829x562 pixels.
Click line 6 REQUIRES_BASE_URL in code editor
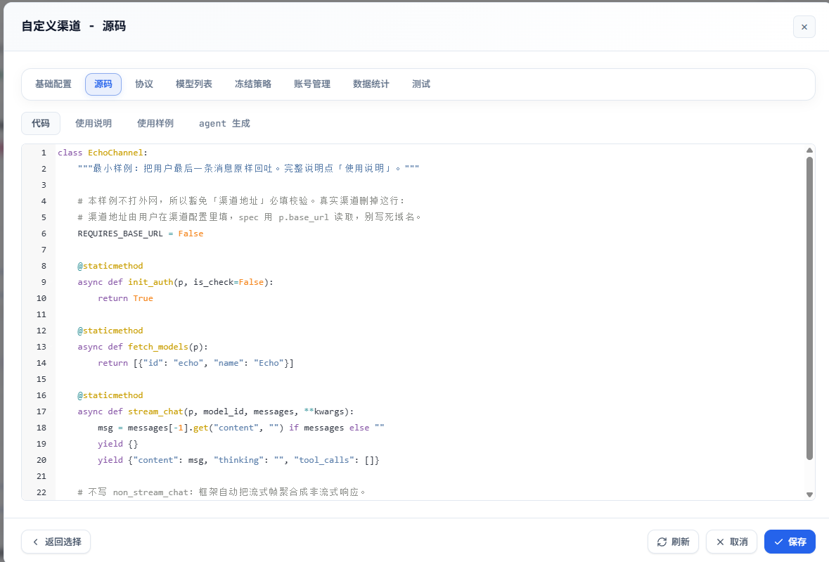120,233
